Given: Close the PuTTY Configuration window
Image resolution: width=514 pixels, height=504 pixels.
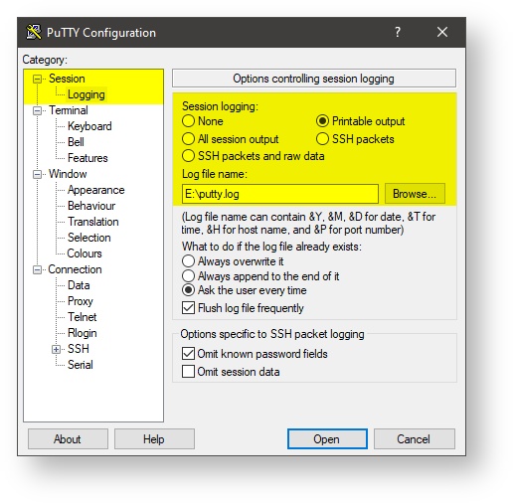Looking at the screenshot, I should tap(442, 32).
